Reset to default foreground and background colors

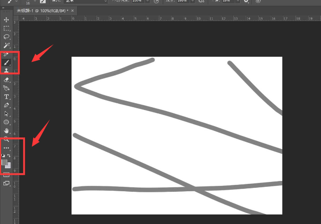tap(3, 156)
